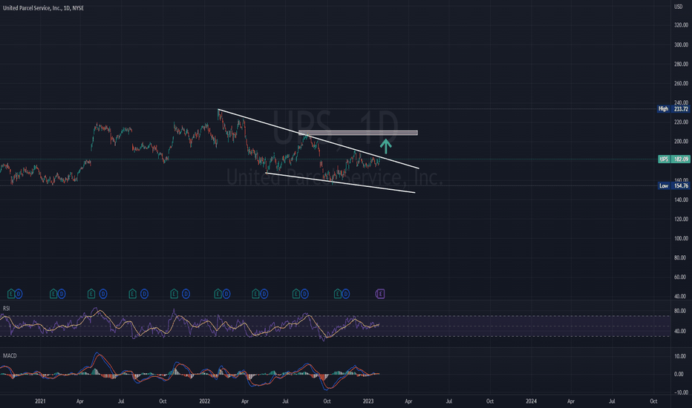The image size is (692, 408).
Task: Click the 300.00 price scale value
Action: click(681, 45)
